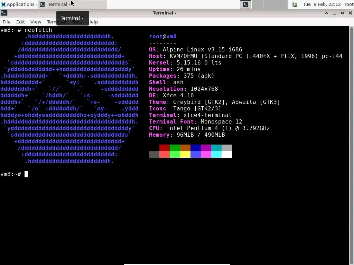354x265 pixels.
Task: Minimize the Terminal window
Action: pyautogui.click(x=334, y=13)
